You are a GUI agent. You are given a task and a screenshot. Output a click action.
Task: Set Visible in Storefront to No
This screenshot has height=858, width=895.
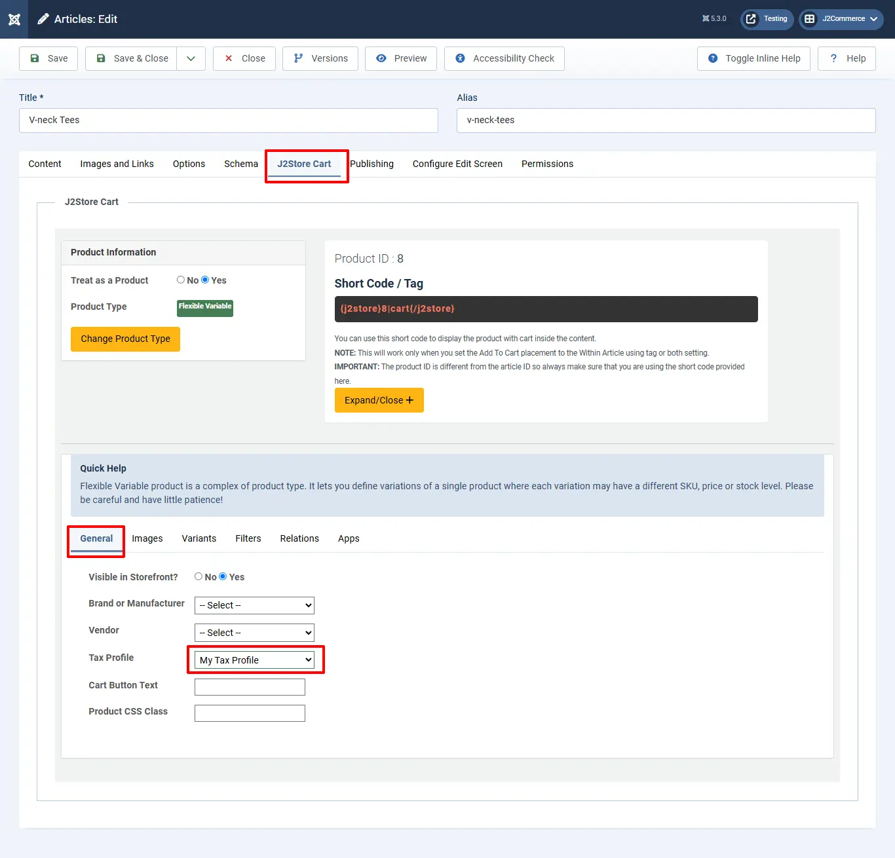(199, 576)
